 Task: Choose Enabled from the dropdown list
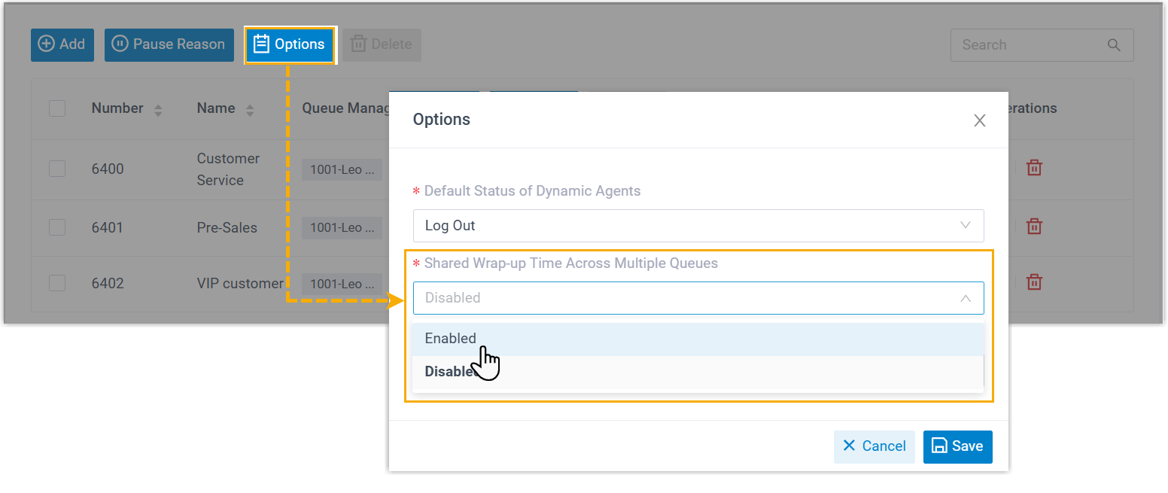451,339
